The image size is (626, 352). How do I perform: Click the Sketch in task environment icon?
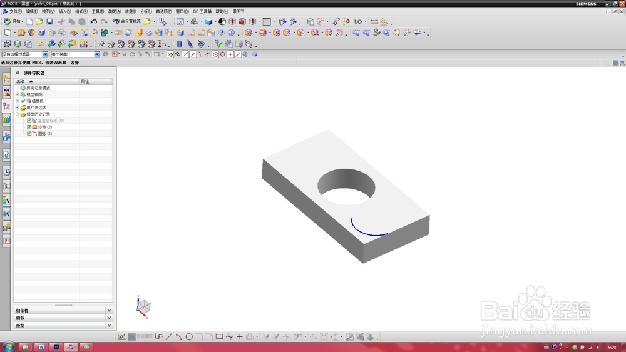(121, 336)
